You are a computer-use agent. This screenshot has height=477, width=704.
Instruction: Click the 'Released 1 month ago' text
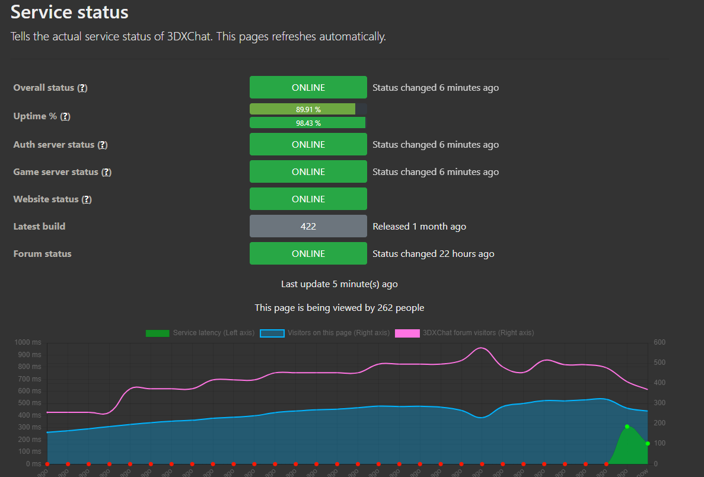pyautogui.click(x=419, y=227)
